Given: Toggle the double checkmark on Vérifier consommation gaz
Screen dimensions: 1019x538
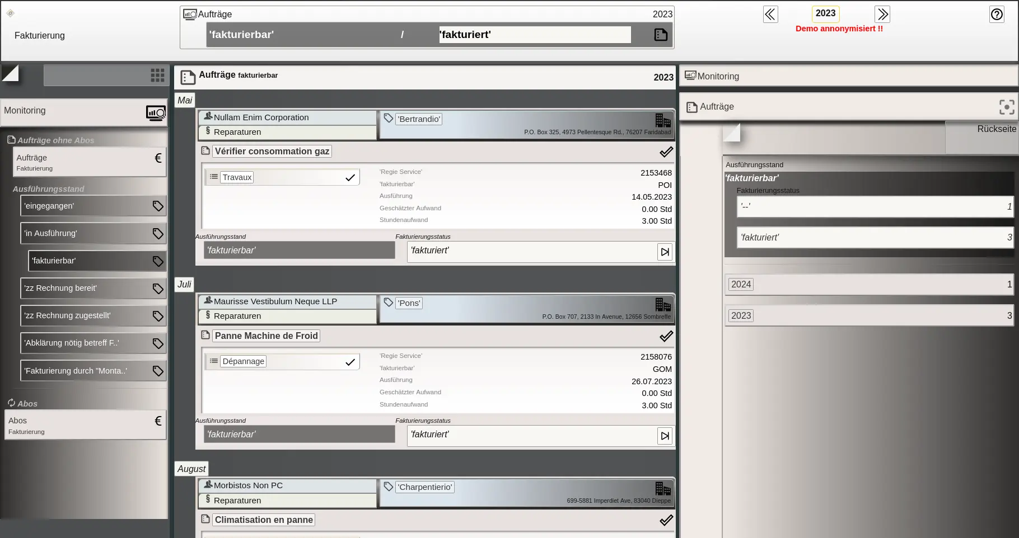Looking at the screenshot, I should (x=666, y=152).
